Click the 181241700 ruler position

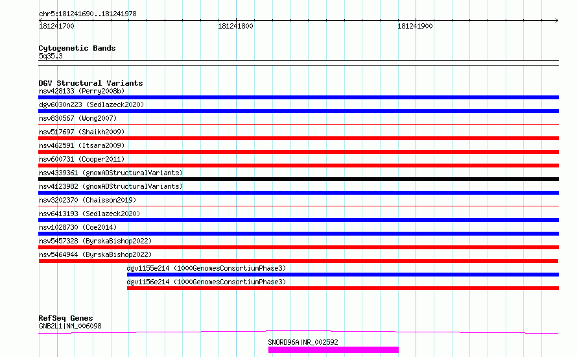tap(56, 26)
